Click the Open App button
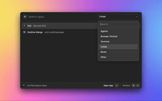 (108, 86)
